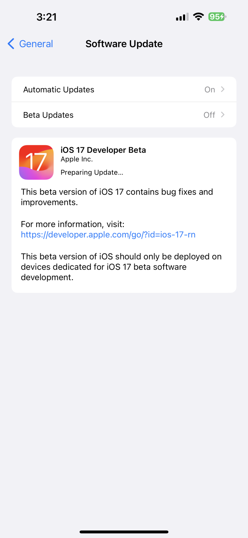Tap the On value for Automatic Updates
Viewport: 248px width, 538px height.
[x=210, y=90]
